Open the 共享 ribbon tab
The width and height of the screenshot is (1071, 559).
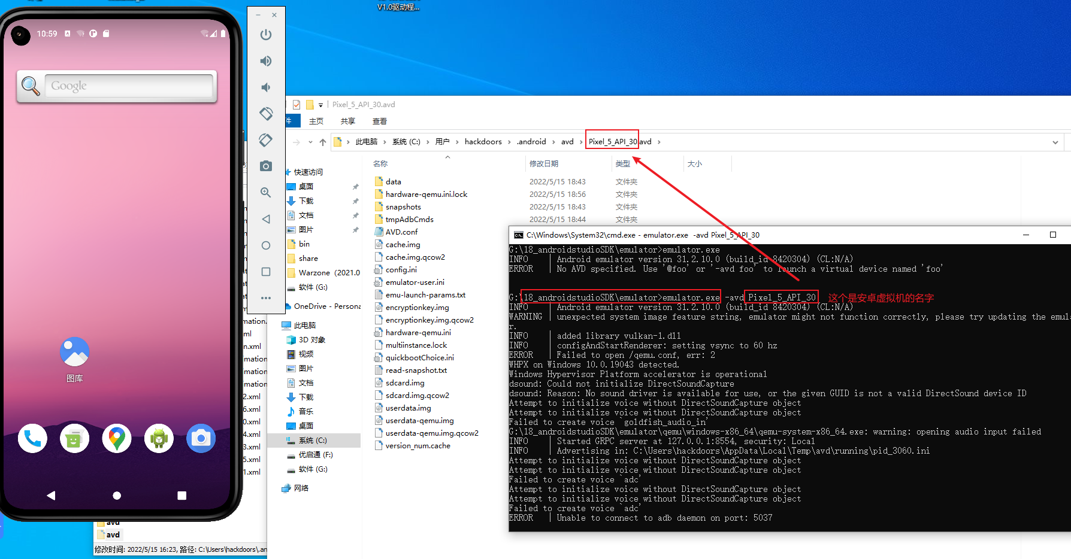pyautogui.click(x=348, y=121)
